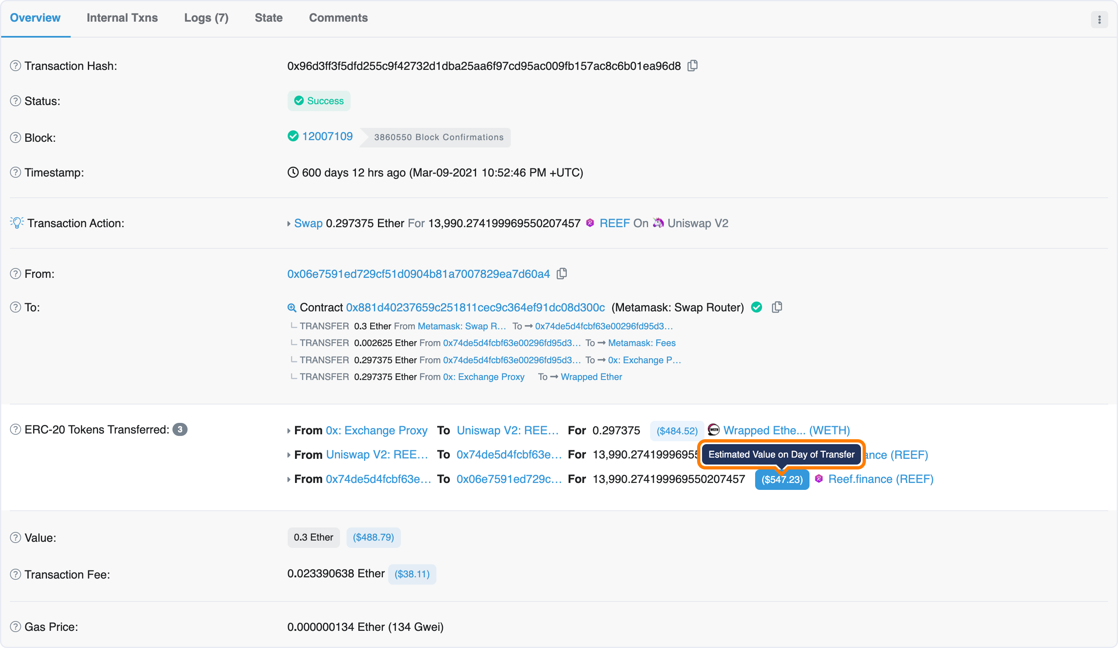Open Uniswap V2: REE… recipient link in first token row
1118x648 pixels.
pos(508,430)
